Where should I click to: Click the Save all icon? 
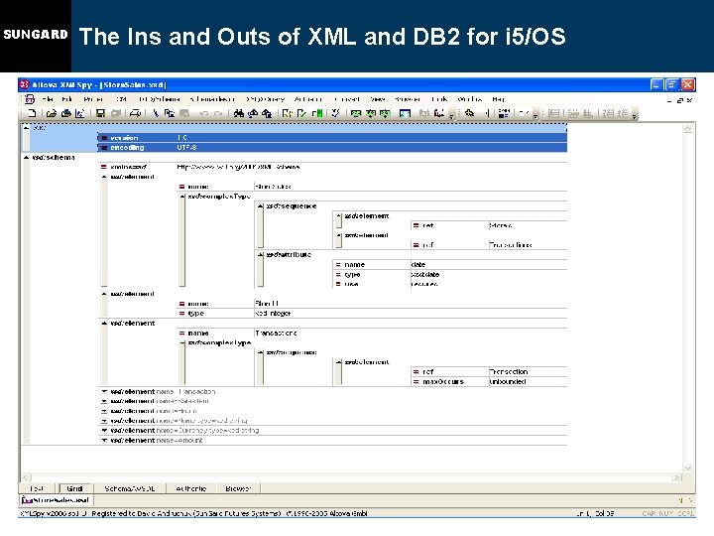pos(115,113)
